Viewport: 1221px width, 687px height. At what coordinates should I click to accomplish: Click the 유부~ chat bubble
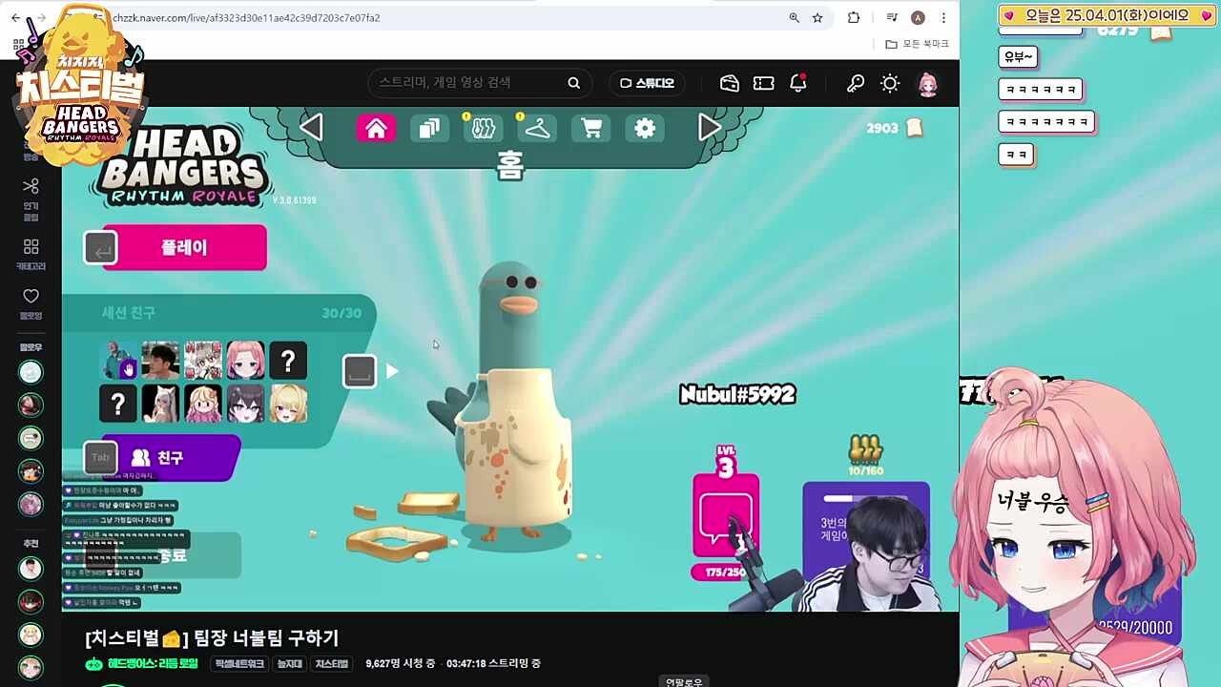(x=1018, y=57)
